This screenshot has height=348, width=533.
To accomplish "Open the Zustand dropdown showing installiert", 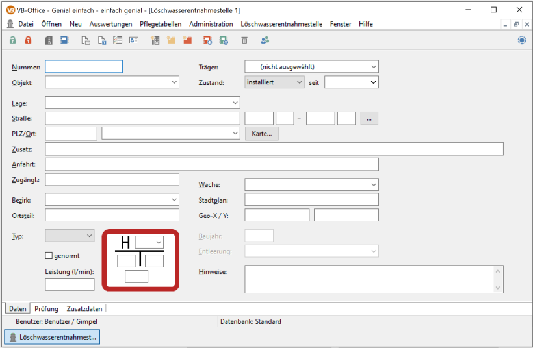I will pyautogui.click(x=299, y=82).
